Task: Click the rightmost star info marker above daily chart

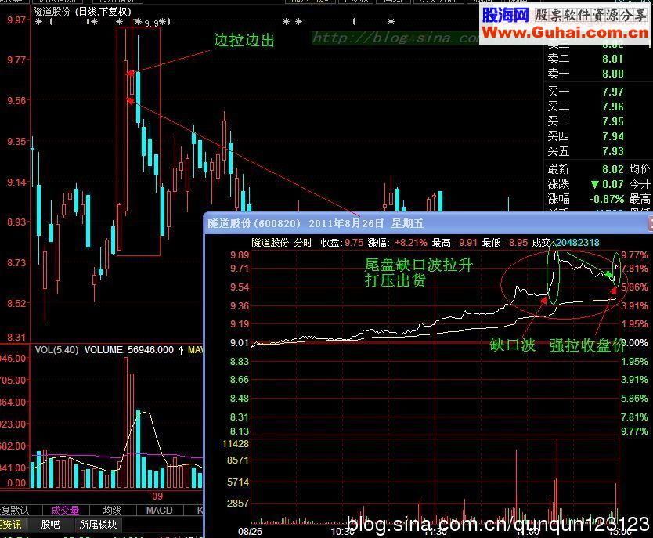Action: click(391, 22)
